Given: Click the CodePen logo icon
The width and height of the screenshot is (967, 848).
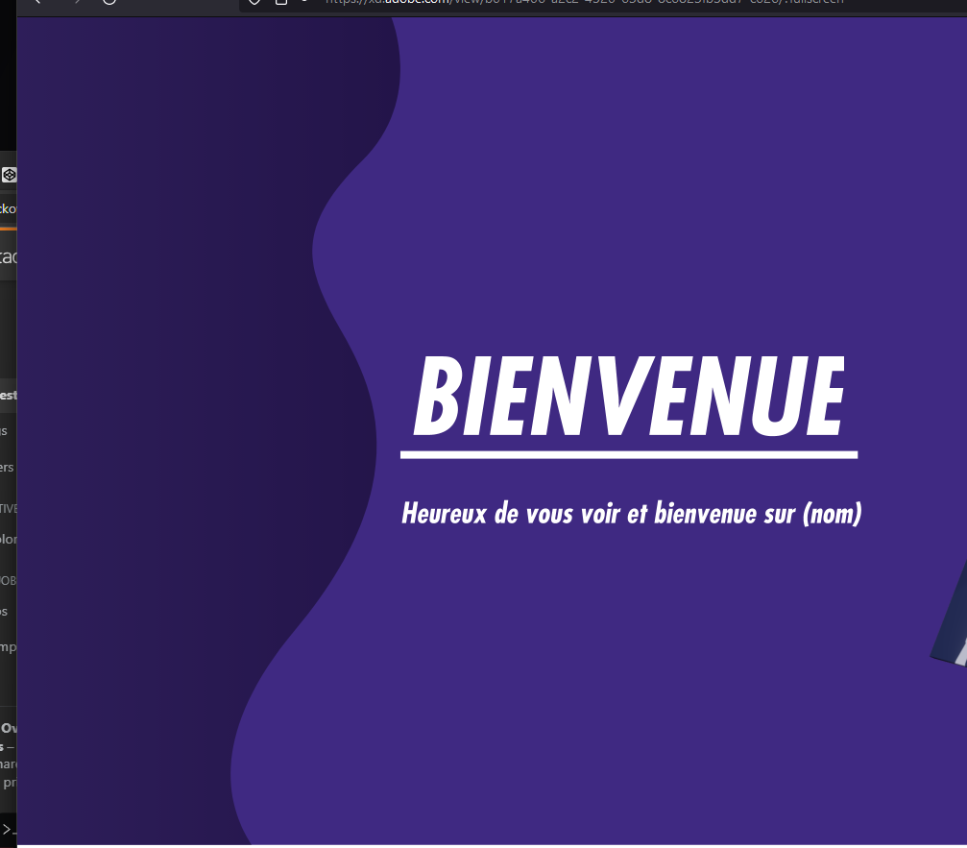Looking at the screenshot, I should click(x=9, y=175).
